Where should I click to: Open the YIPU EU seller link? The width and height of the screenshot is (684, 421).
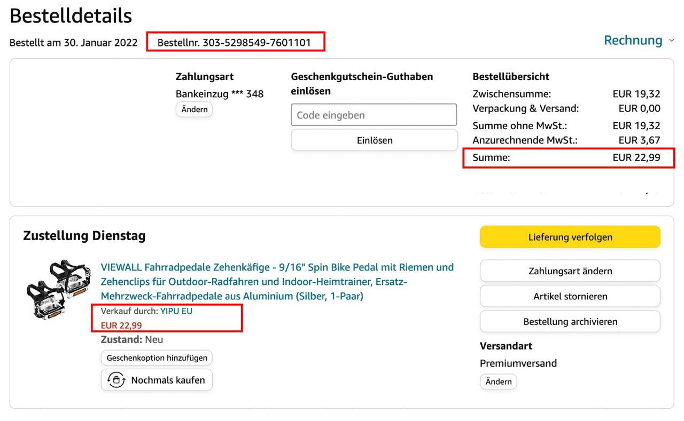(x=176, y=311)
